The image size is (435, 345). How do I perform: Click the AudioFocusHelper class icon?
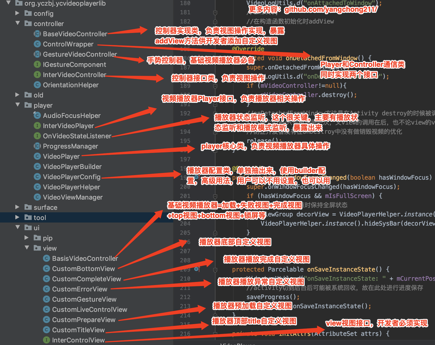pos(37,115)
